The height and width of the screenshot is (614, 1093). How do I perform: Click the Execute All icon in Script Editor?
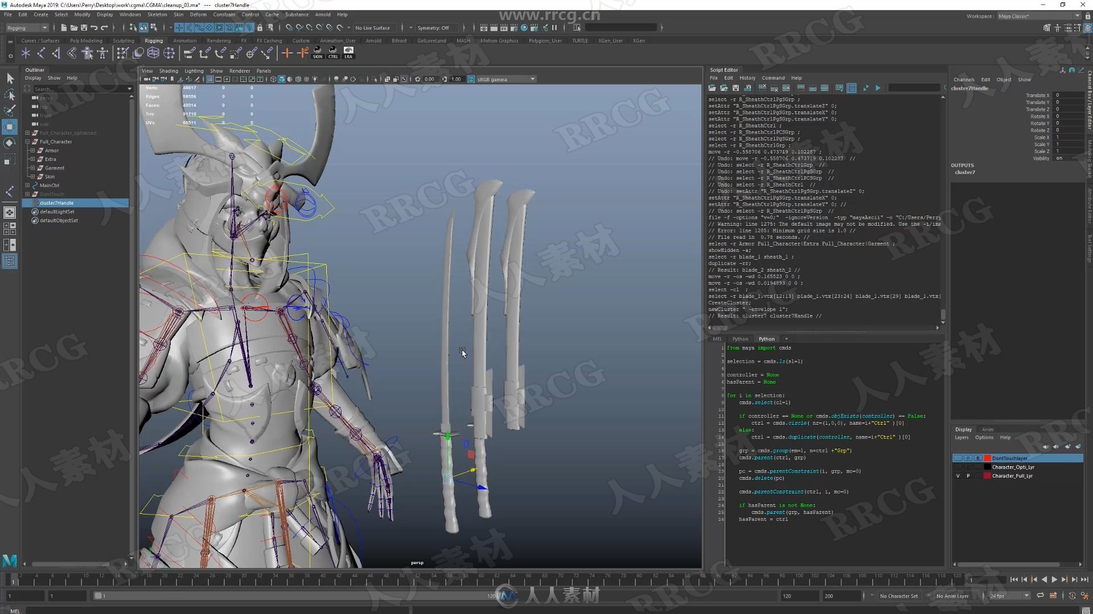pyautogui.click(x=866, y=88)
